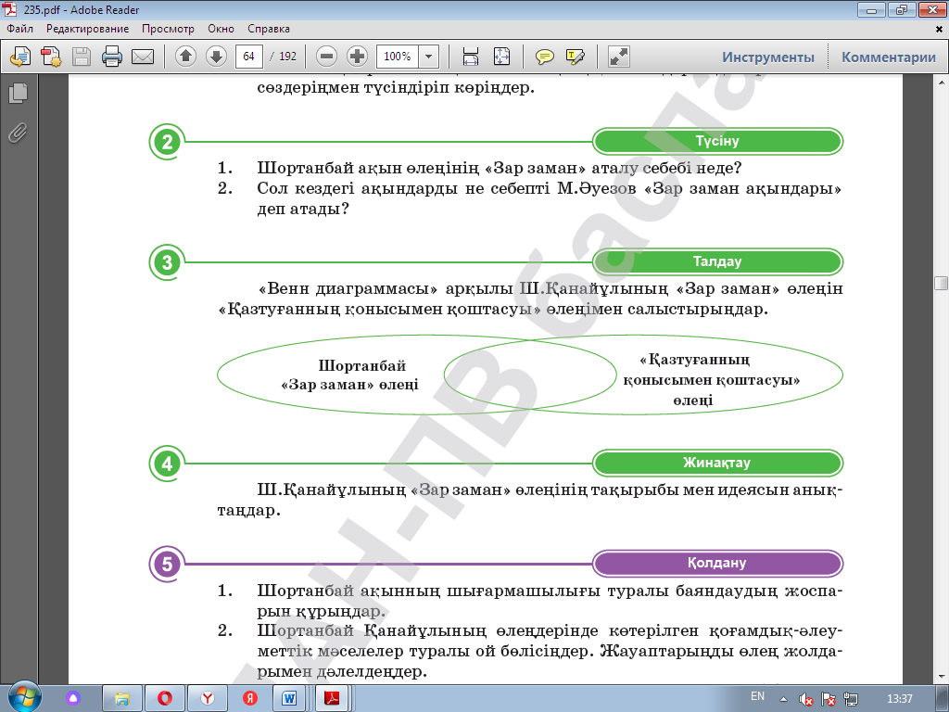Open Microsoft Word from taskbar
The width and height of the screenshot is (949, 712).
[289, 699]
